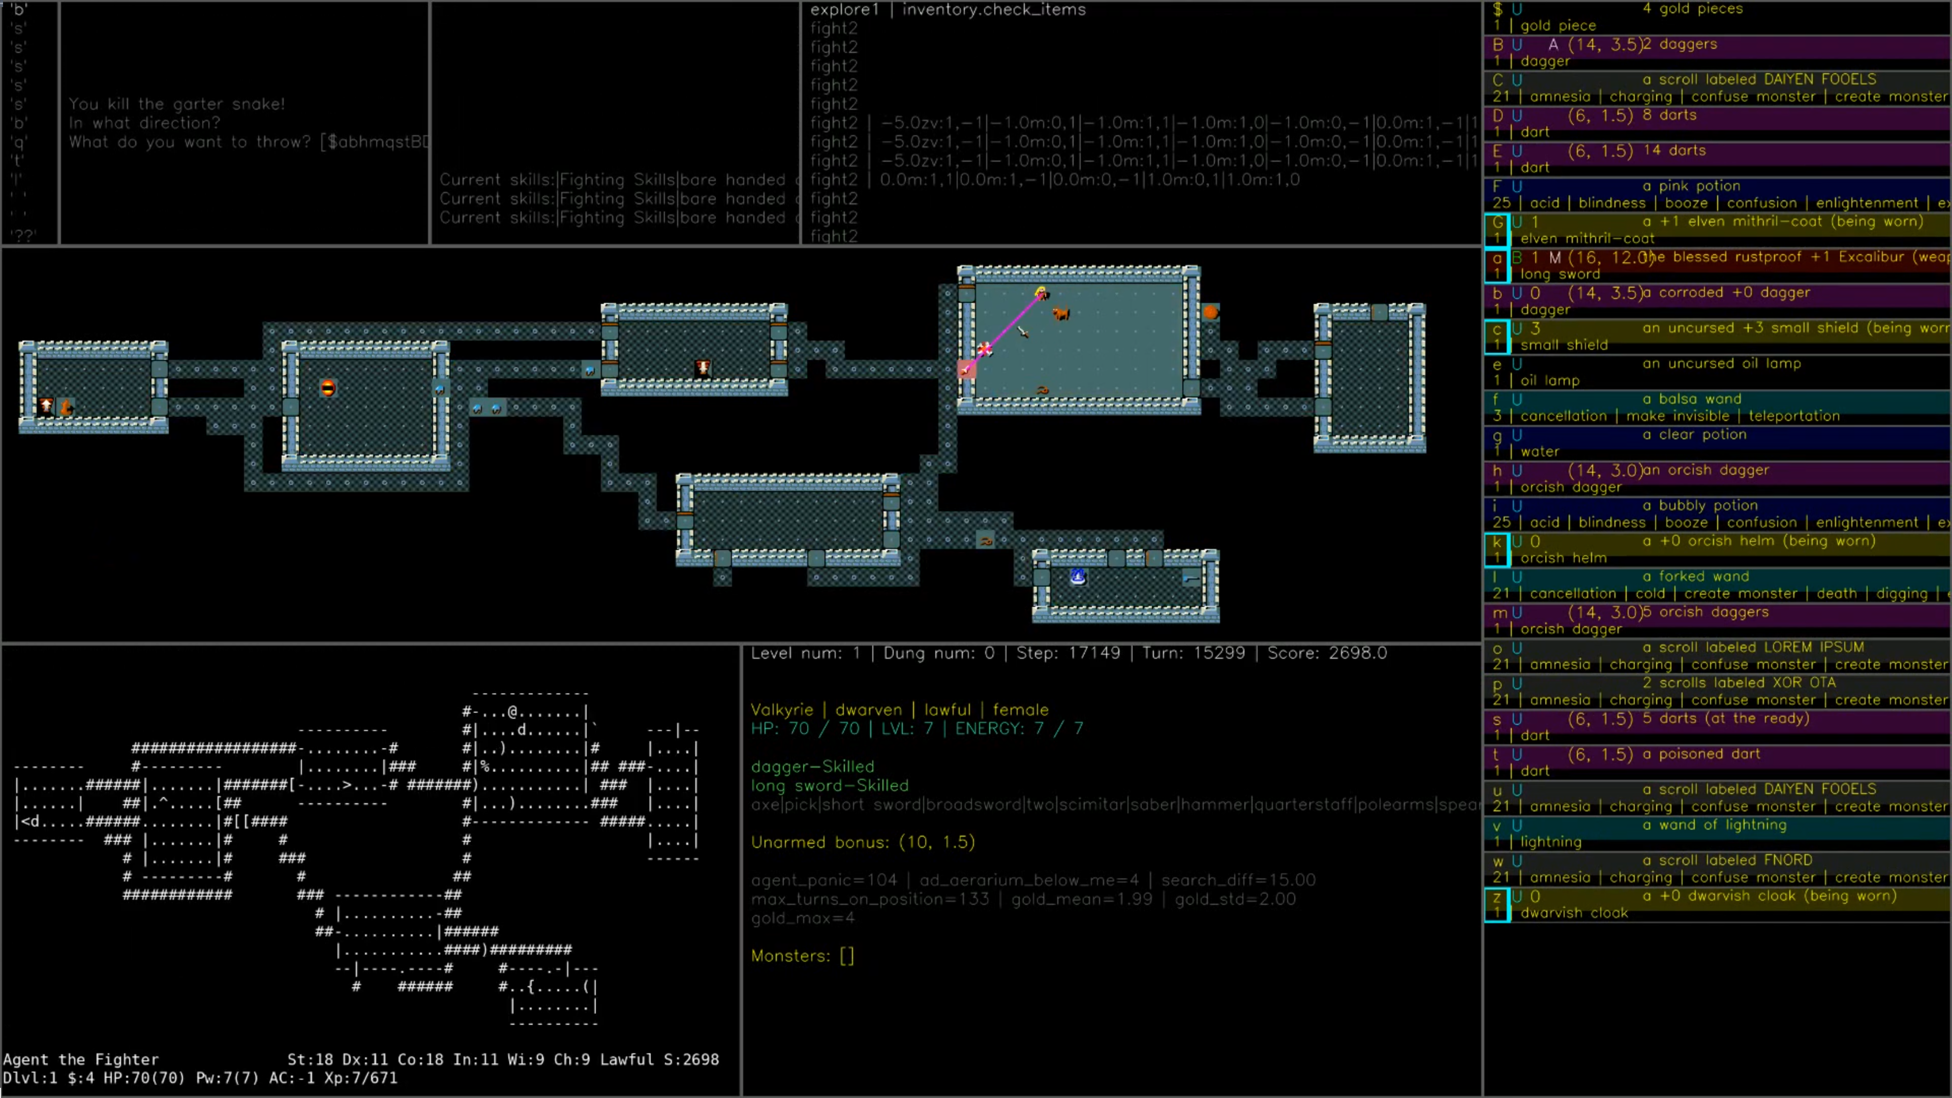Click the 'Monsters: []' label
Screen dimensions: 1952x1098
click(803, 956)
